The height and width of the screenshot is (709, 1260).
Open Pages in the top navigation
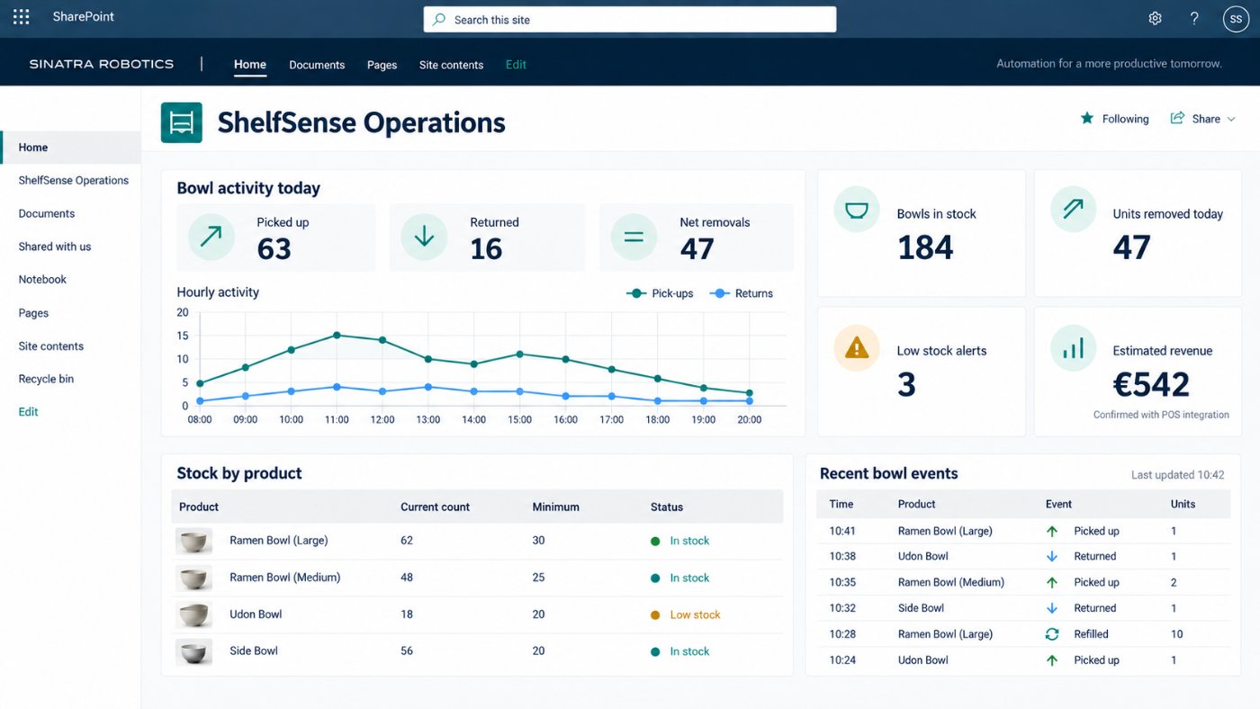point(382,65)
